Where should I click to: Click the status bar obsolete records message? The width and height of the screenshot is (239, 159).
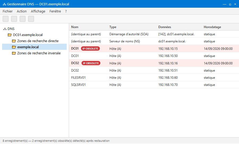[56, 141]
